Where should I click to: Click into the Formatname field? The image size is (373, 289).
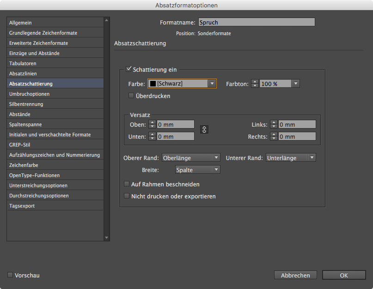click(x=257, y=22)
